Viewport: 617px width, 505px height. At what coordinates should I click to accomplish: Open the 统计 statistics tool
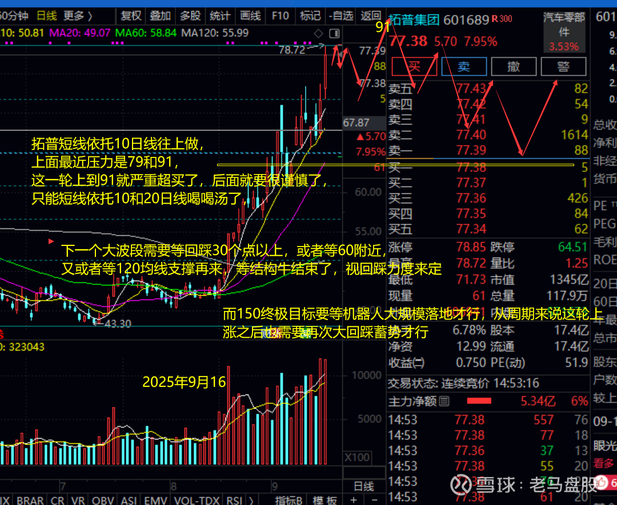(219, 16)
